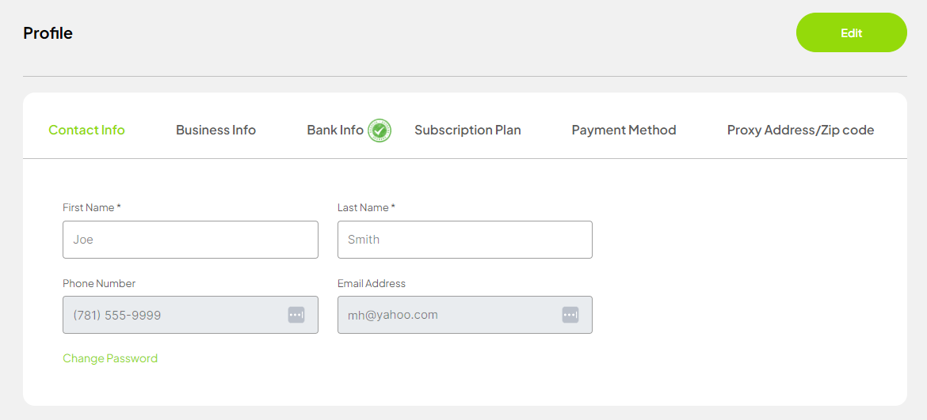This screenshot has height=420, width=927.
Task: Click the Phone Number field label
Action: tap(99, 283)
